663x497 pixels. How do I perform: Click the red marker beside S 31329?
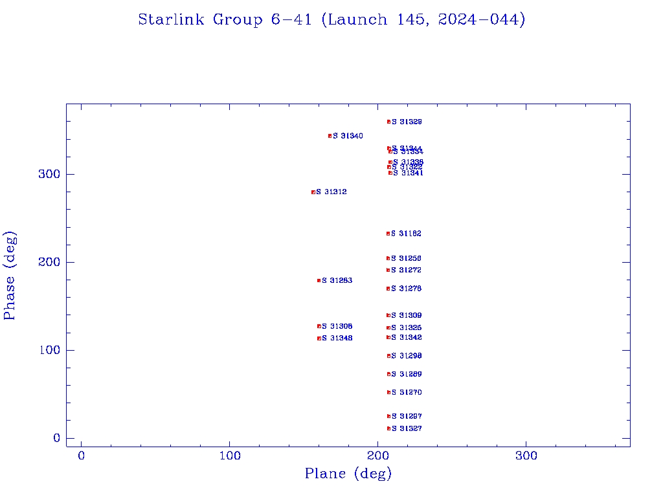click(388, 122)
